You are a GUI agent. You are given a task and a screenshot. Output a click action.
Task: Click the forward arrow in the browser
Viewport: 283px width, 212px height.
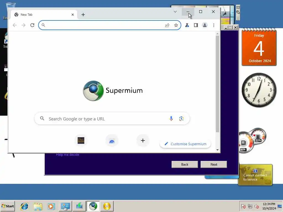(23, 25)
